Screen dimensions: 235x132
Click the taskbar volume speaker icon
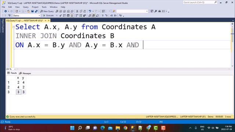[213, 128]
